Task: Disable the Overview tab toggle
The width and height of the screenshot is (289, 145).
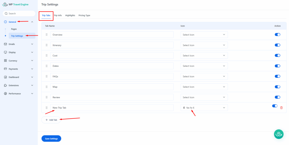Action: click(277, 35)
